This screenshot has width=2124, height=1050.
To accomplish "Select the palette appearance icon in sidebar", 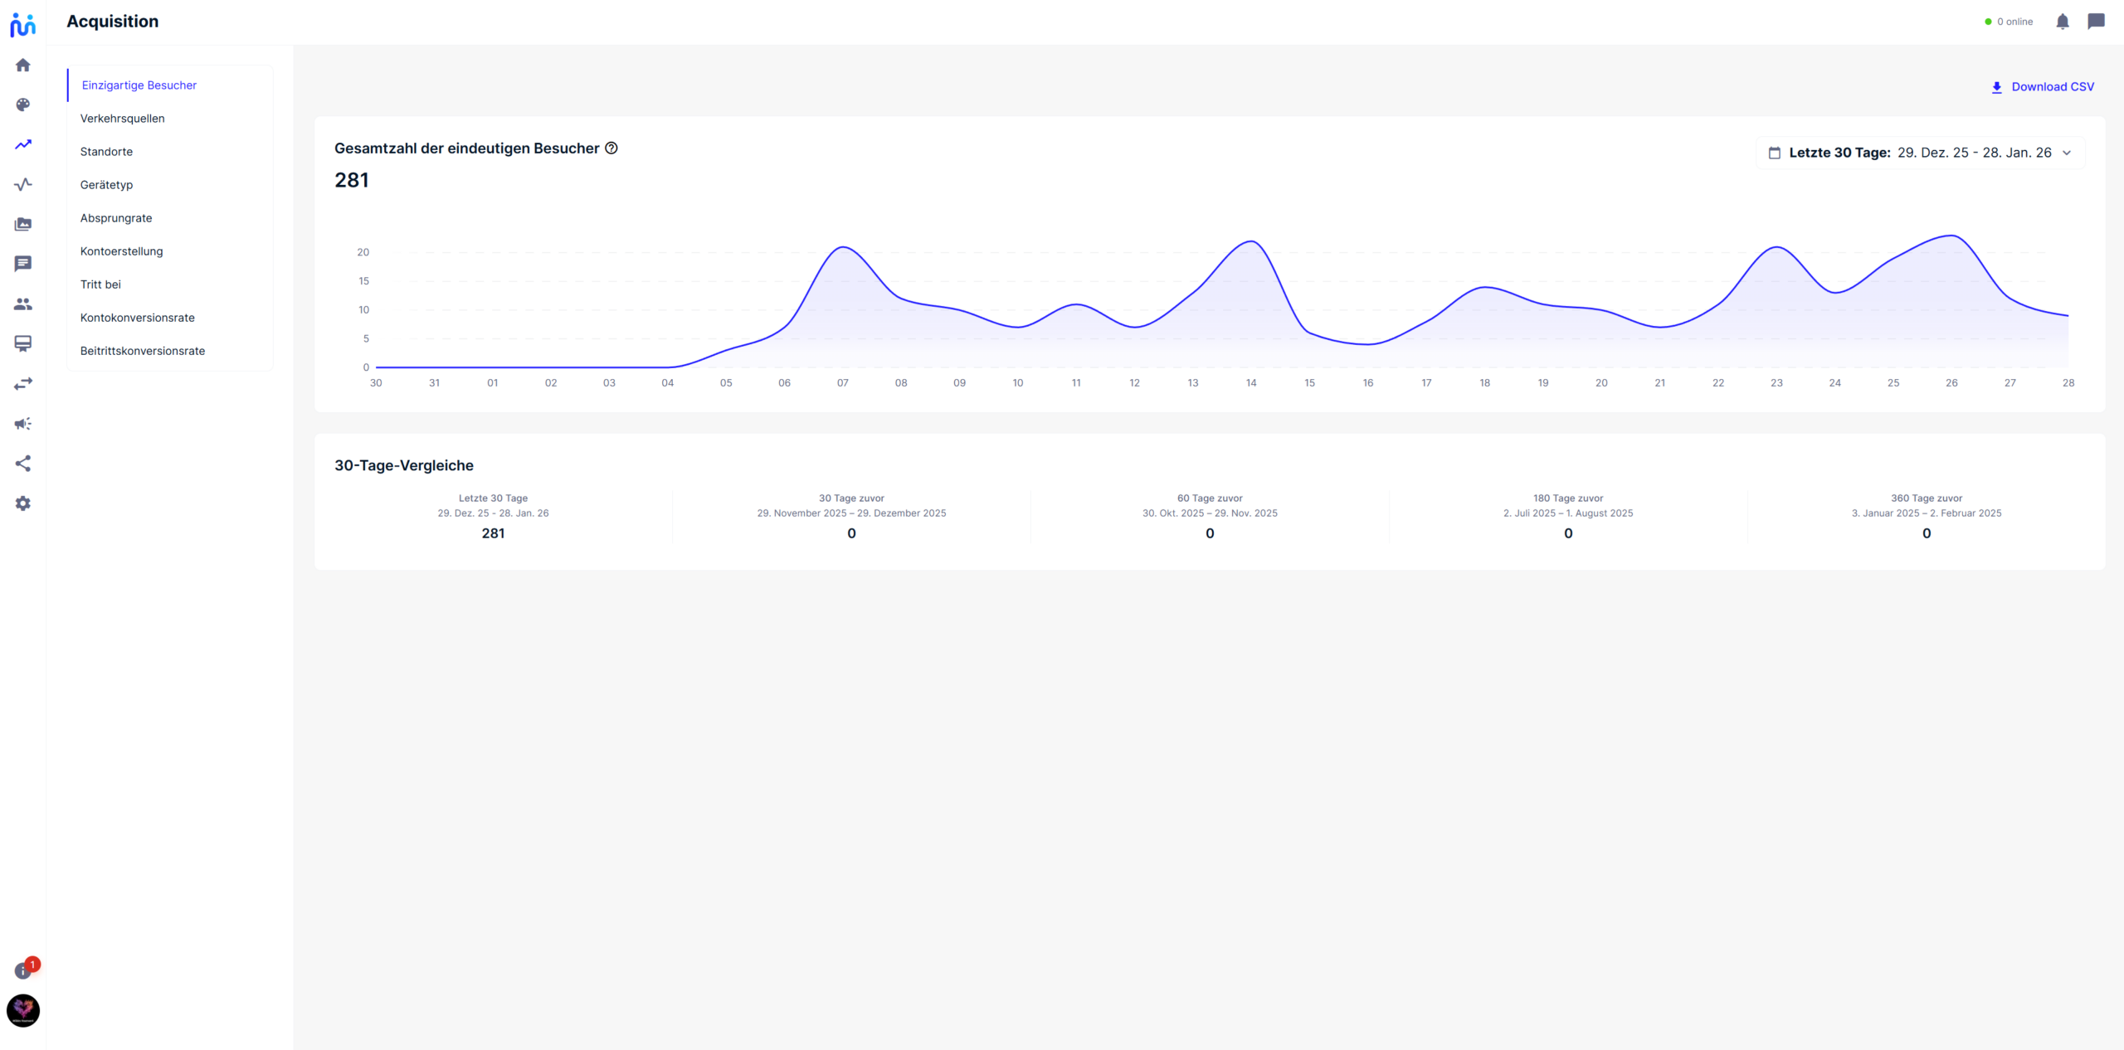I will click(22, 105).
